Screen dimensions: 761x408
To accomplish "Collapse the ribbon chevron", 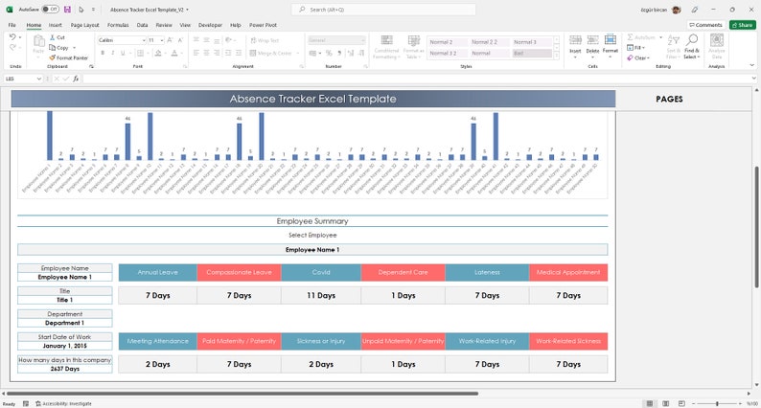I will [x=752, y=65].
